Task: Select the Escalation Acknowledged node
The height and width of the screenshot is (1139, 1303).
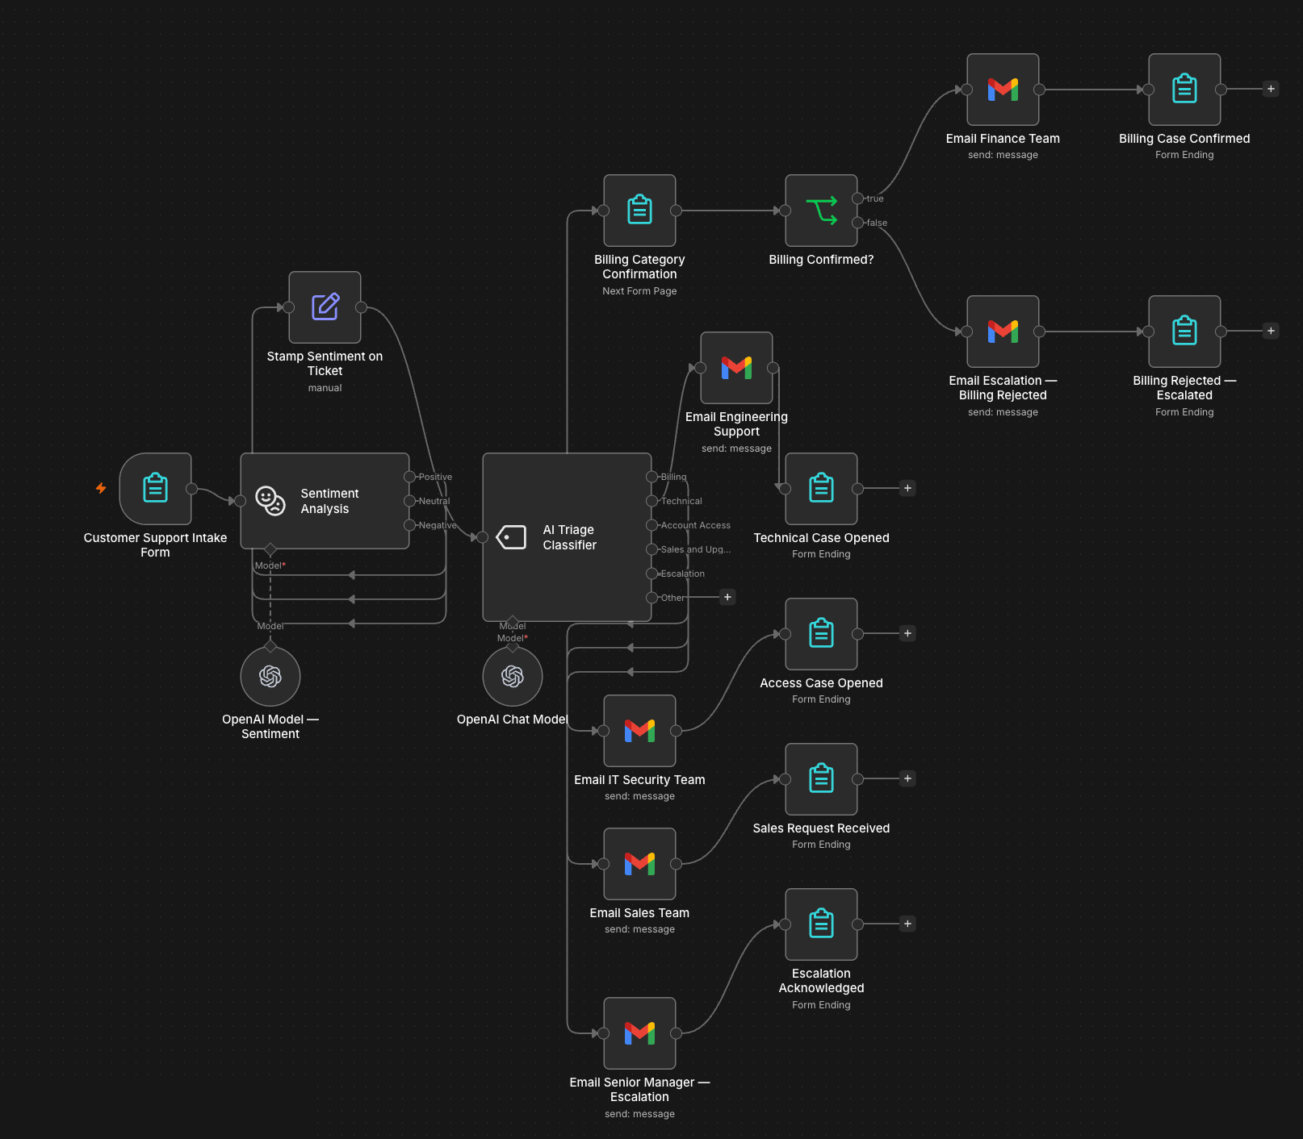Action: pos(821,924)
